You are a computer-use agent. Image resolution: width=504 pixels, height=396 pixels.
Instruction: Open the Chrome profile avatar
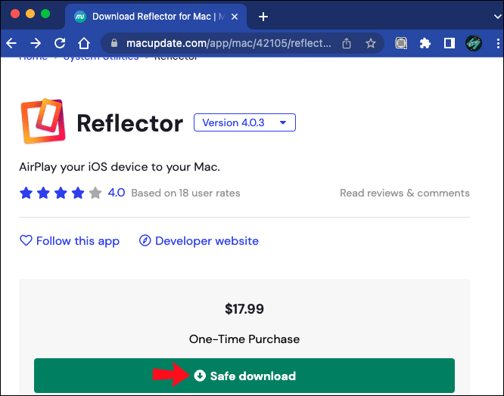coord(474,43)
